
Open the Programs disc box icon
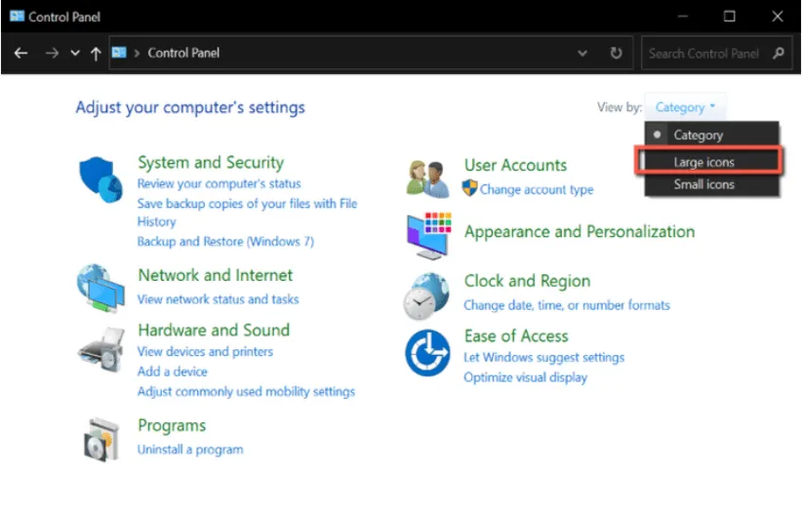point(100,439)
